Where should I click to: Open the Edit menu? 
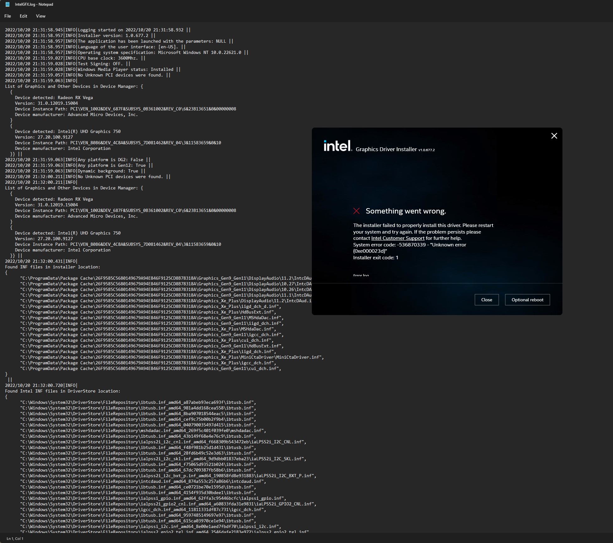point(23,16)
